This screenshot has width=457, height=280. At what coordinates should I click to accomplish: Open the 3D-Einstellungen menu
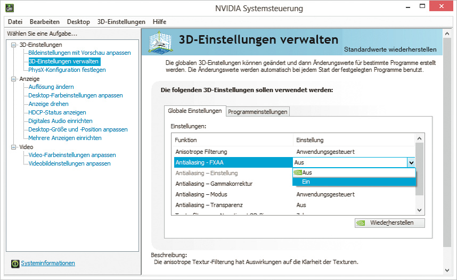[x=121, y=22]
